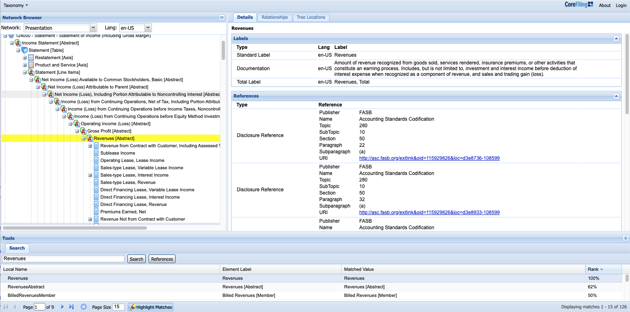
Task: Open the first FASB codification URI link
Action: coord(429,158)
